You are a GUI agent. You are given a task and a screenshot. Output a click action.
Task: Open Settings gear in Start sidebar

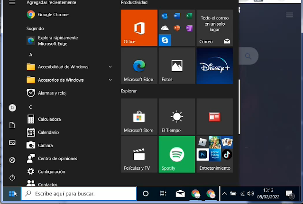tap(12, 160)
